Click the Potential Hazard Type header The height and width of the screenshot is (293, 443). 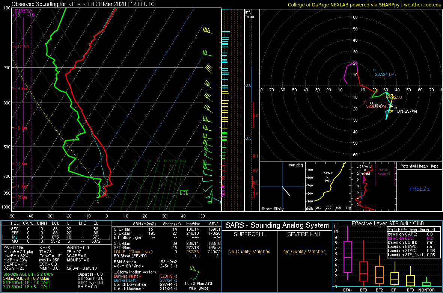(x=419, y=166)
